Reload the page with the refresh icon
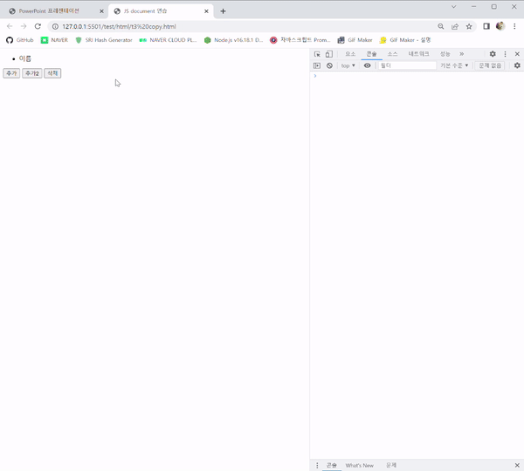The width and height of the screenshot is (524, 471). click(38, 26)
